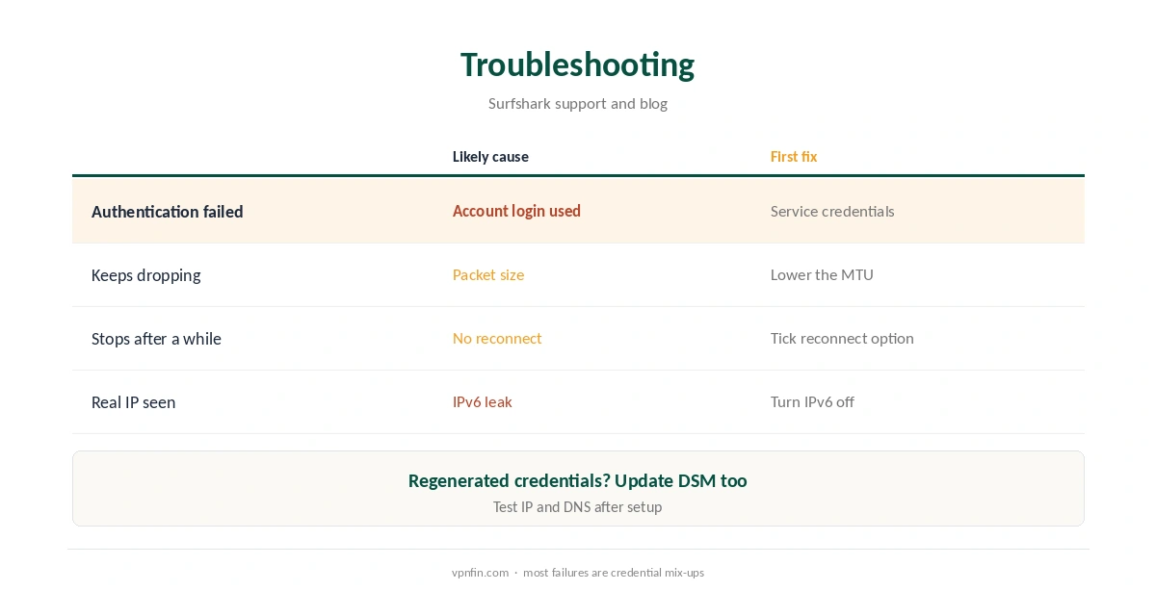Click the 'Packet size' cell

point(488,274)
